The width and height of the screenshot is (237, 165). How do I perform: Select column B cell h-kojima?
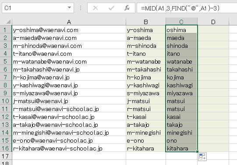click(146, 77)
